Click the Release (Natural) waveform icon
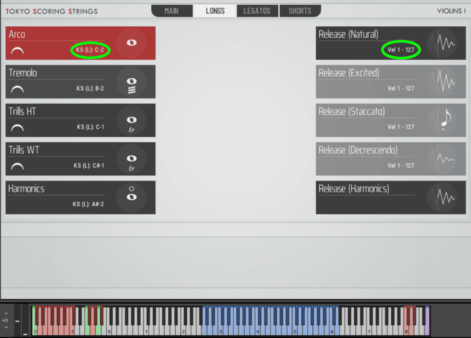Screen dimensions: 471x338 (442, 43)
